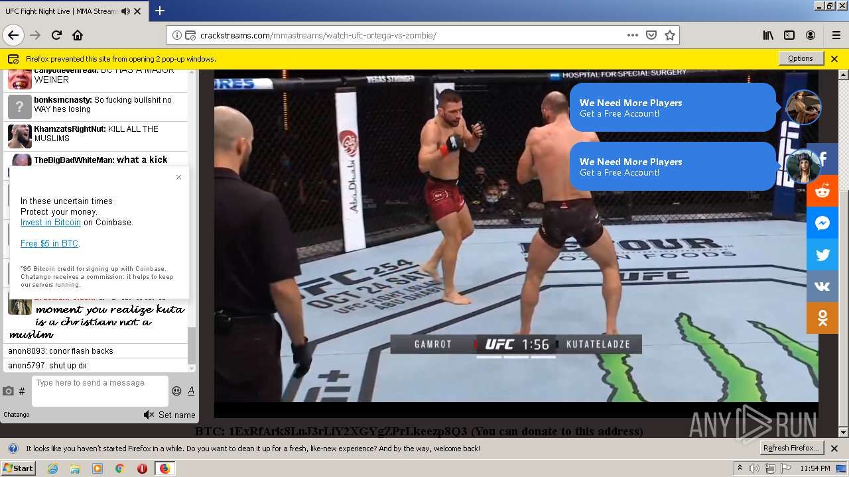Click the hashtag icon in chat

22,392
